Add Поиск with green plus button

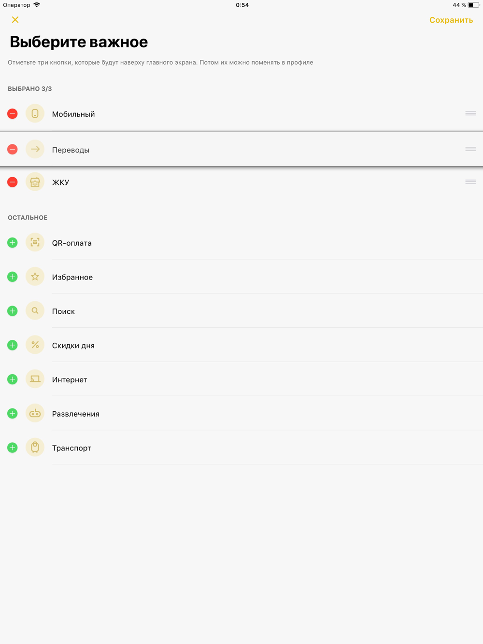click(13, 311)
